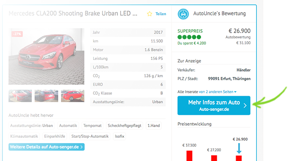Click the Automatik feature tag
Viewport: 289px width, 161px height.
[68, 126]
